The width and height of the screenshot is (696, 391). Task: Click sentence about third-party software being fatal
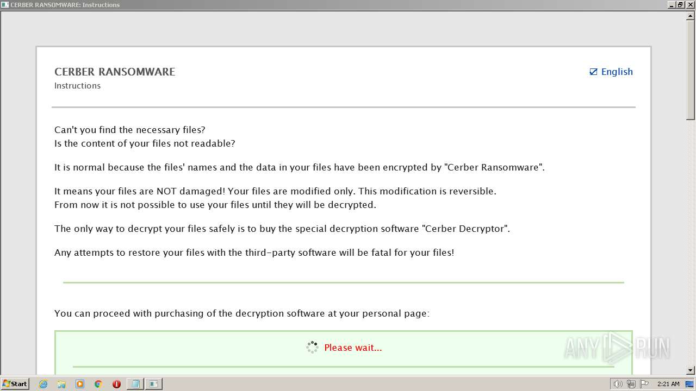pos(254,253)
